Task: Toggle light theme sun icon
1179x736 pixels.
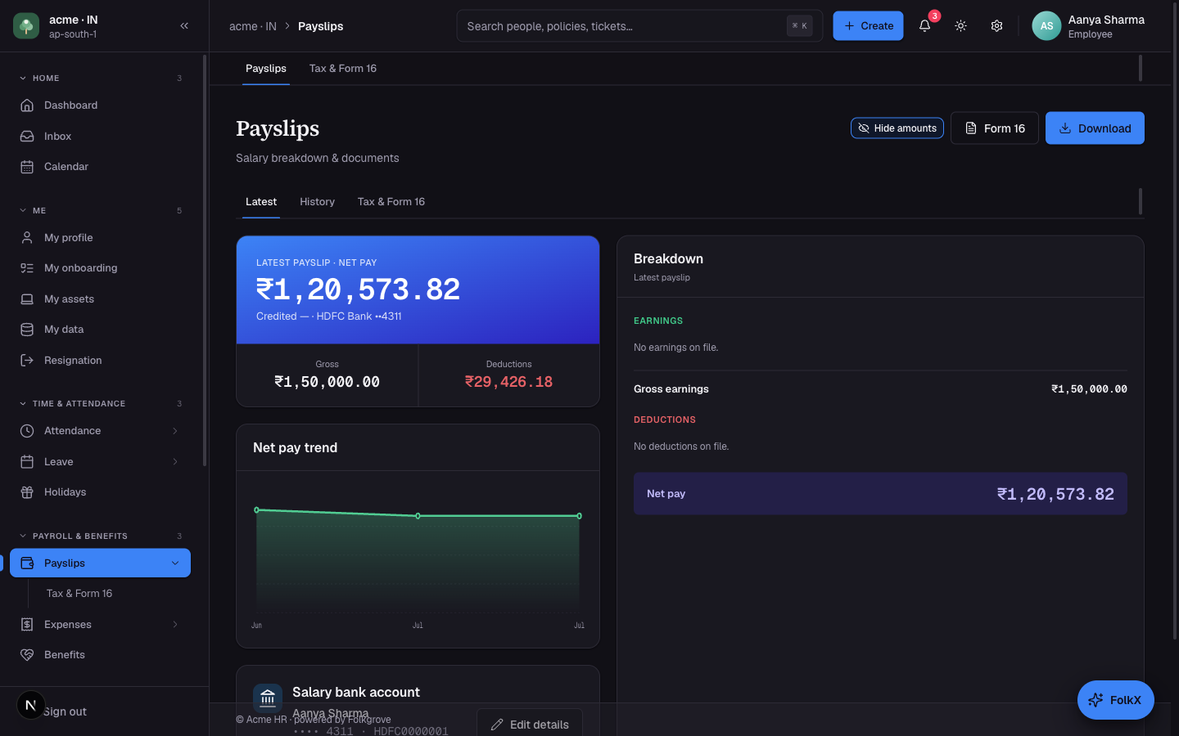Action: [961, 26]
